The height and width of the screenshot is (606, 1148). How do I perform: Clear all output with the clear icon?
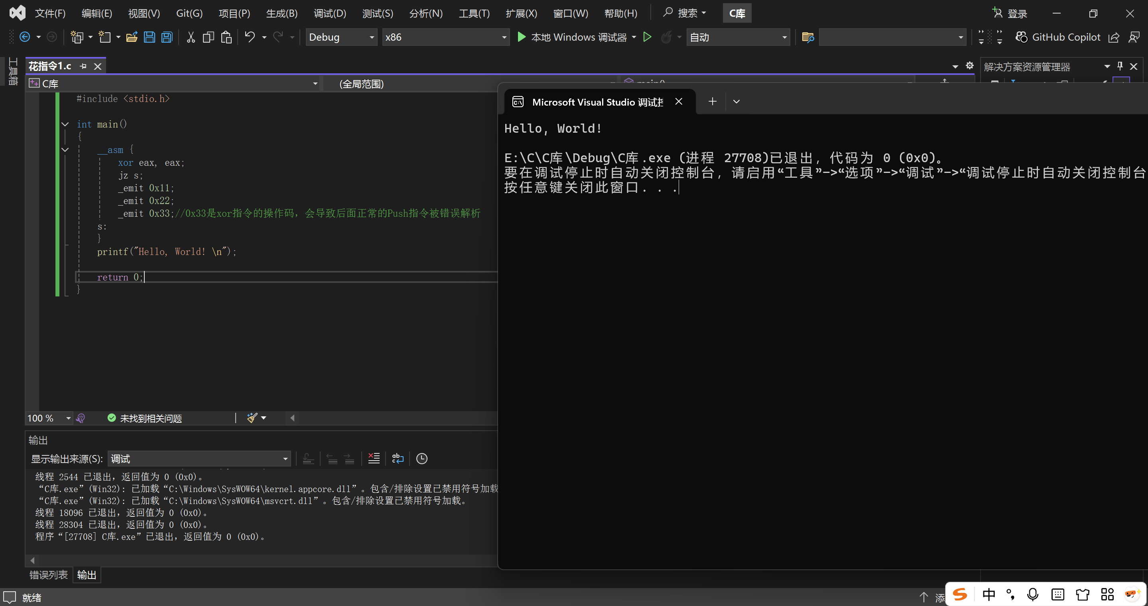374,458
